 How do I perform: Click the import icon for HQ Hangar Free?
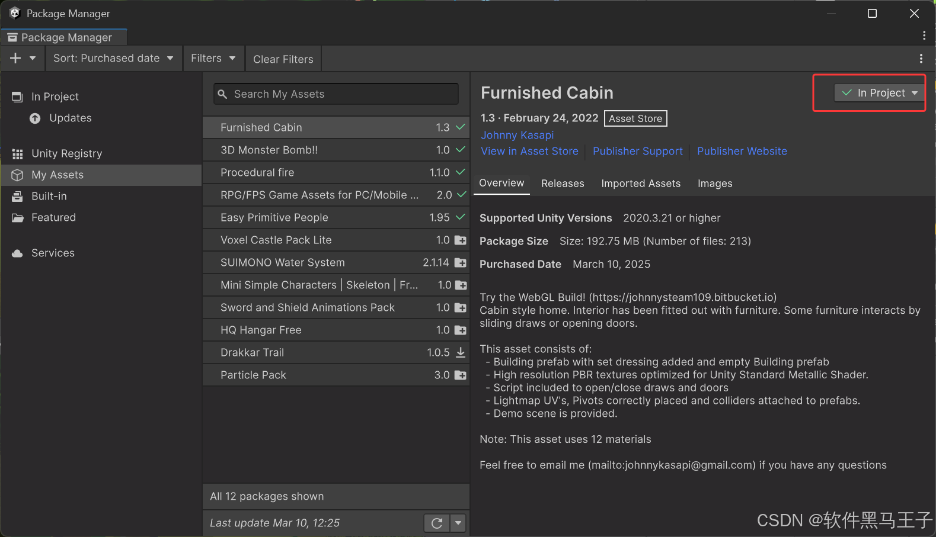click(461, 330)
